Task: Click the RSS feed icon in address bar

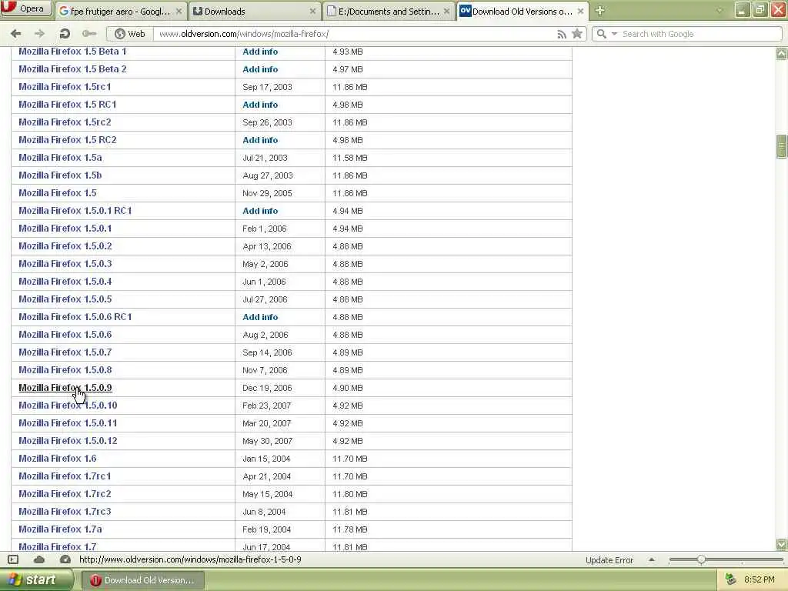Action: 562,34
